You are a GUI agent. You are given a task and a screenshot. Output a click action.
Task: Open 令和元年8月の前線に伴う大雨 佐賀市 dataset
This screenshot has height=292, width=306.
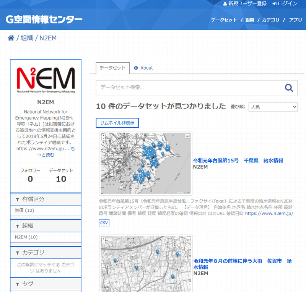point(243,264)
